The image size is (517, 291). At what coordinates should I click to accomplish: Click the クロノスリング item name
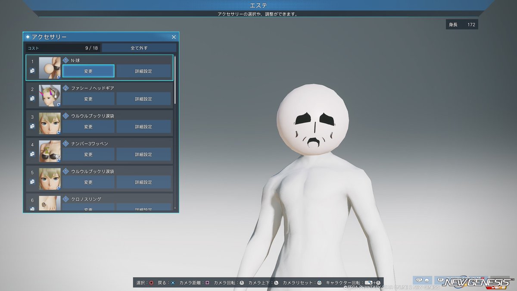(x=86, y=199)
